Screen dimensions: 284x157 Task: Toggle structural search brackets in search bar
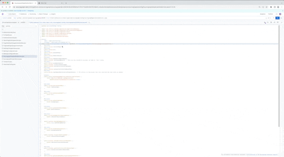(x=271, y=18)
